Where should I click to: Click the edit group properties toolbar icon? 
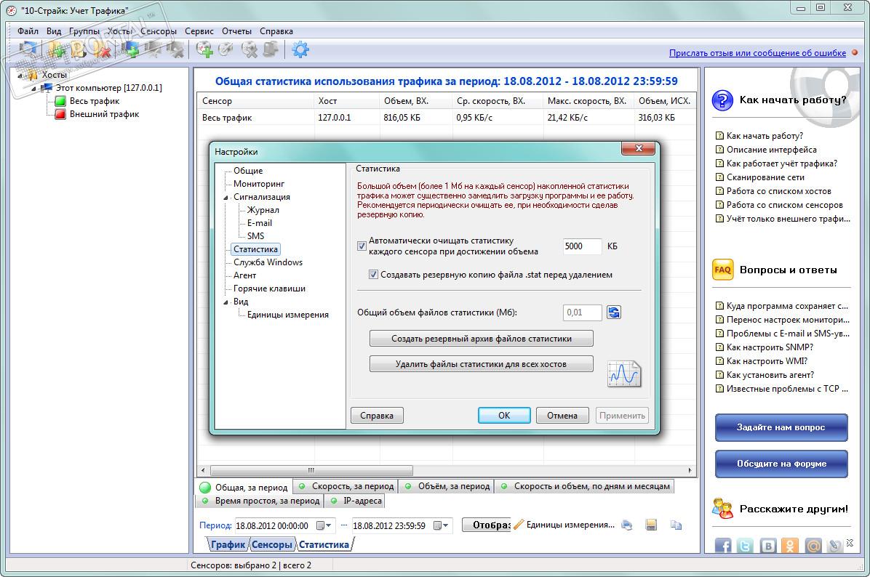(79, 49)
